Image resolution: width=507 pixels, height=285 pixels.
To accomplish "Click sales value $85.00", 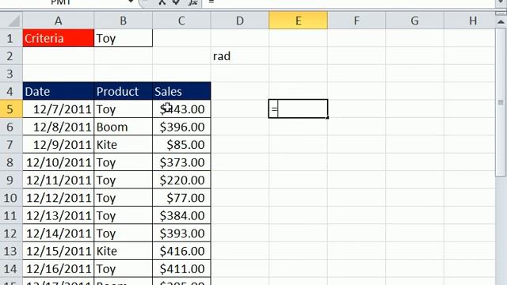I will click(x=181, y=145).
